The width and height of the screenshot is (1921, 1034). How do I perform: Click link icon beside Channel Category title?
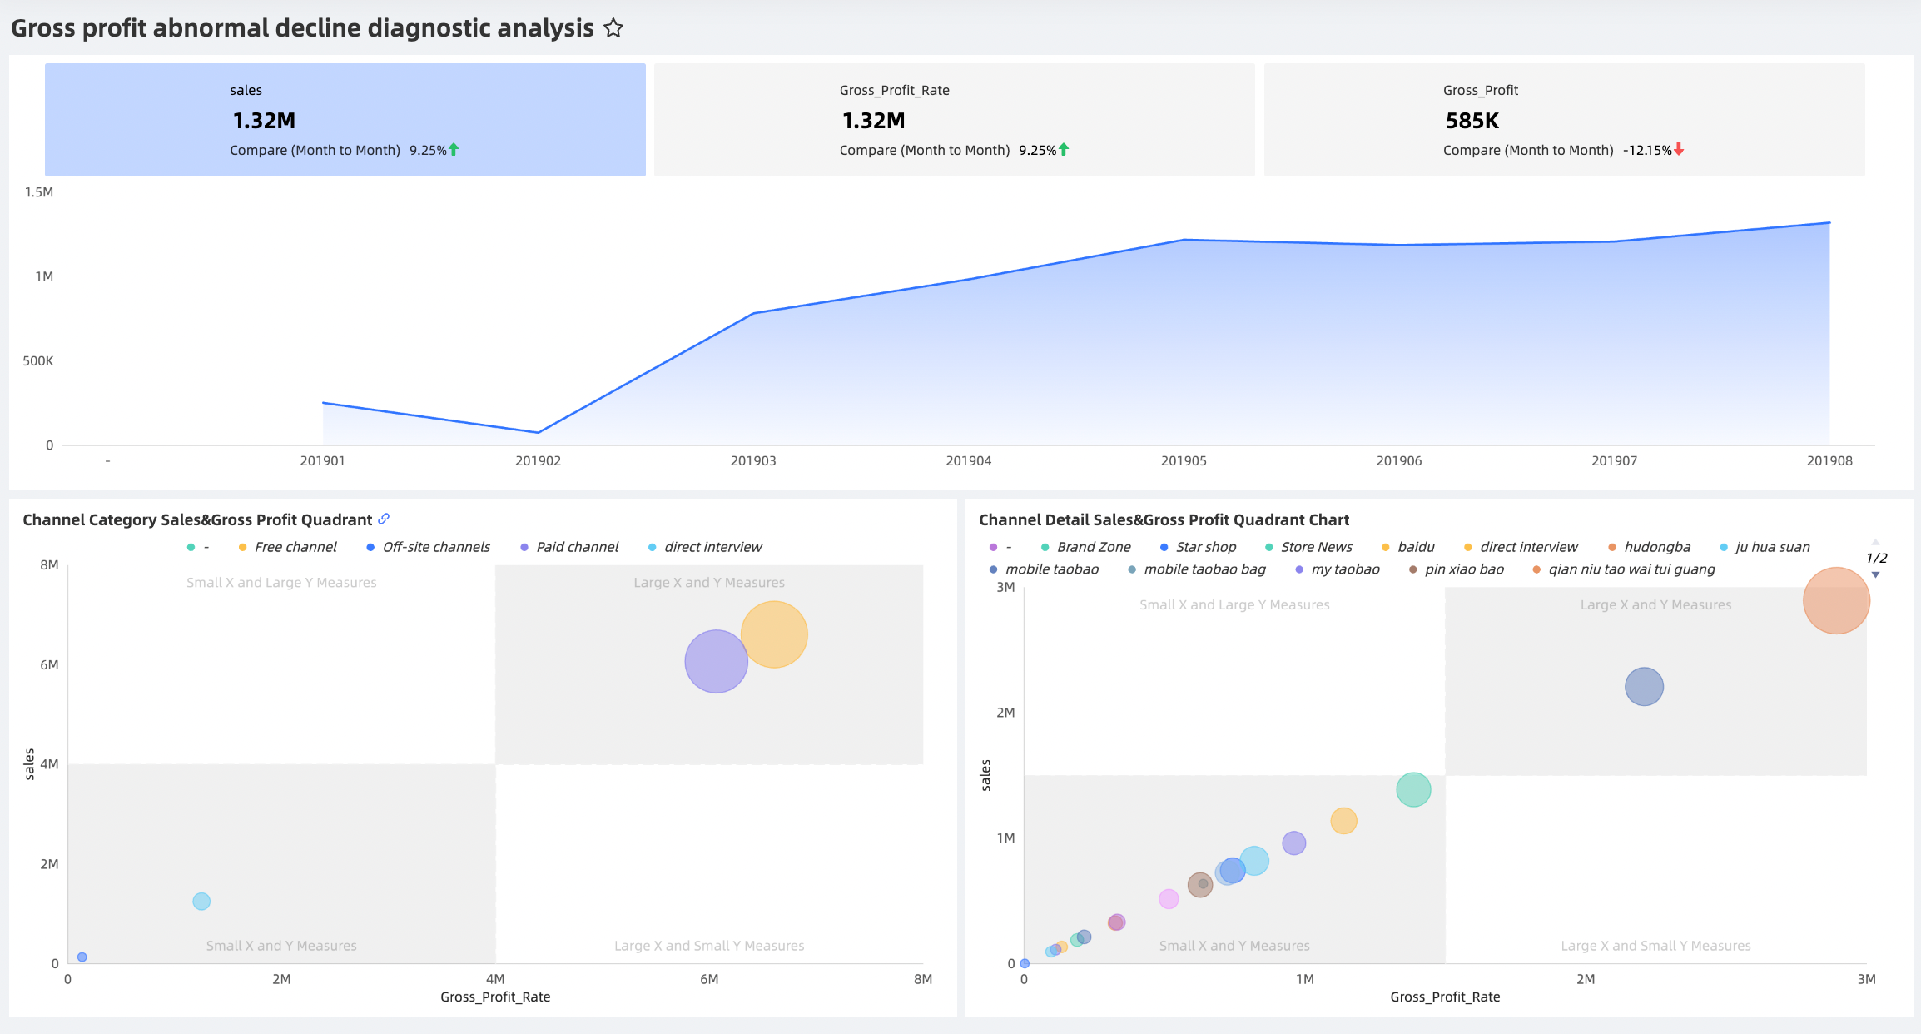click(x=384, y=519)
